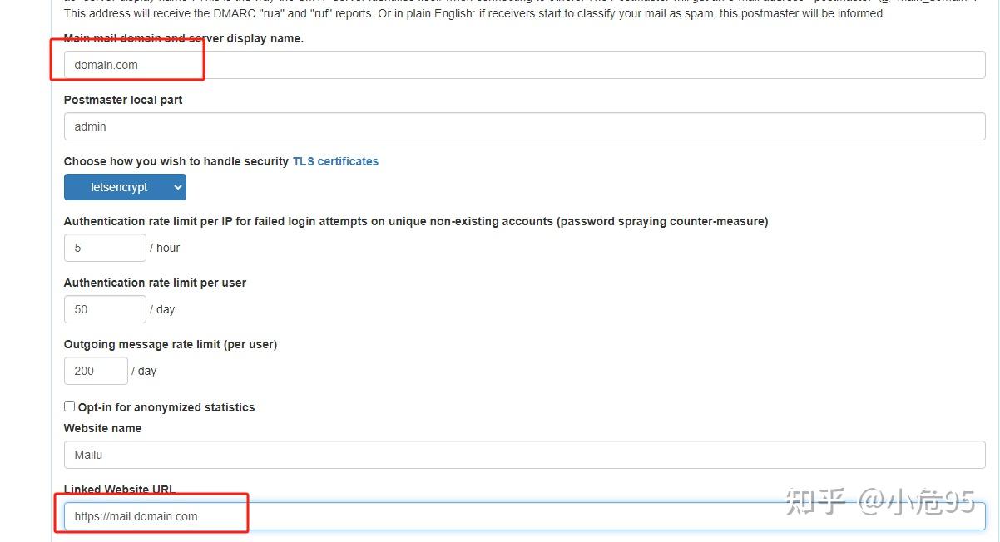Click the 'Opt-in for anonymized statistics' label text
The image size is (1000, 542).
[166, 407]
